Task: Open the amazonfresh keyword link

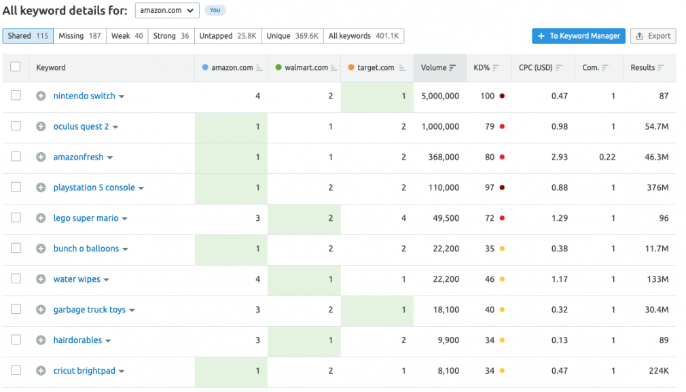Action: tap(78, 157)
